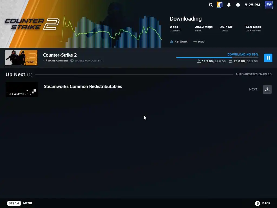Viewport: 277px width, 208px height.
Task: Click the Game Content loading spinner icon
Action: [x=45, y=60]
